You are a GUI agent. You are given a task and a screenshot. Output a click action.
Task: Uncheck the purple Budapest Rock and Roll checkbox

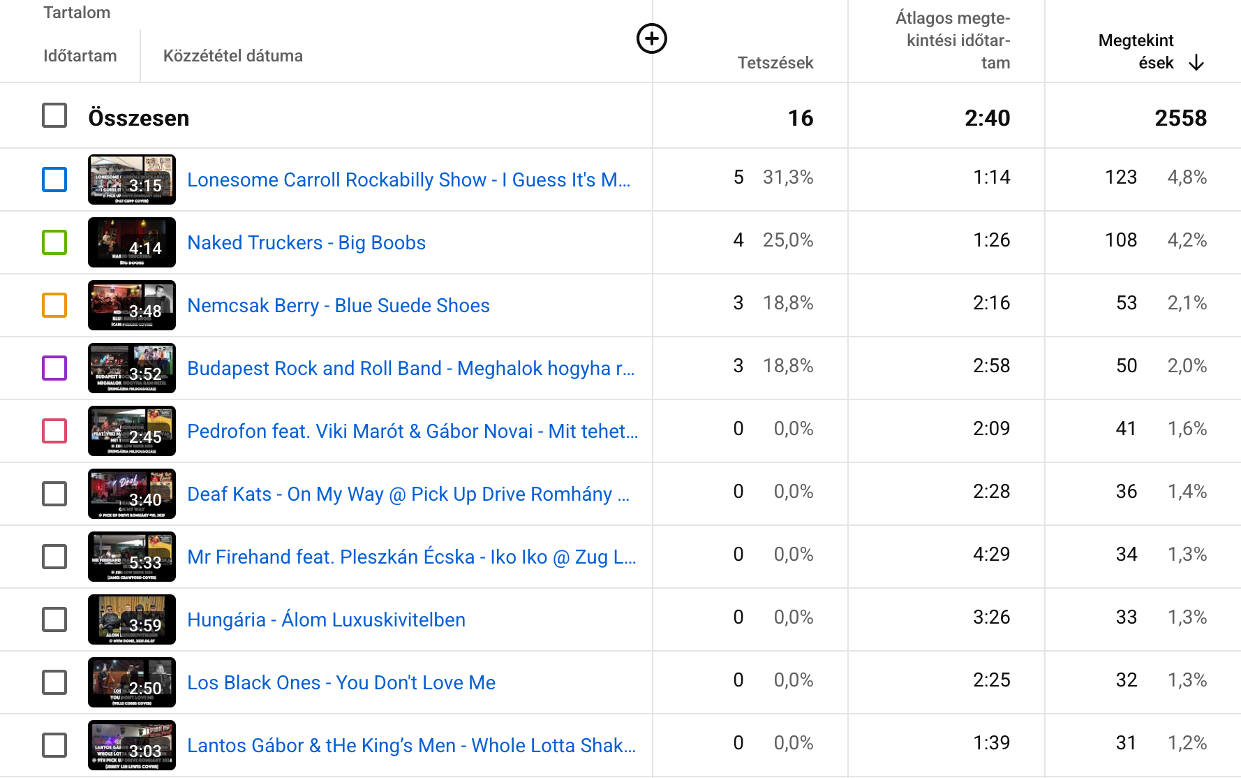coord(54,368)
